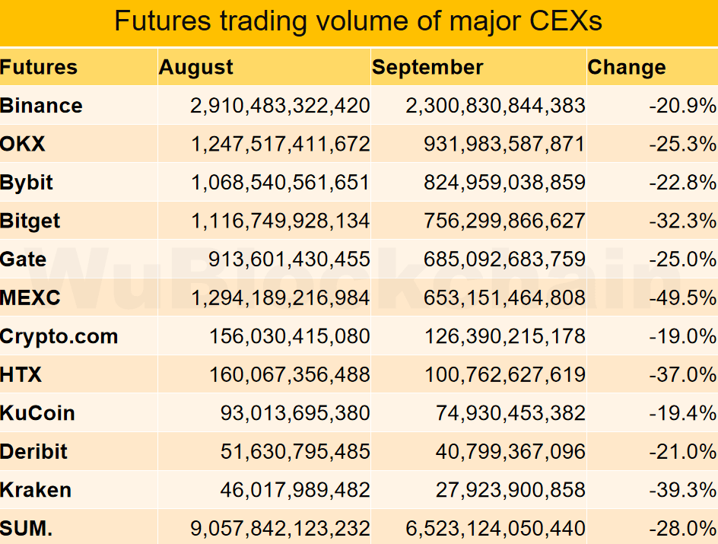
Task: Click the Bitget row label
Action: pyautogui.click(x=30, y=221)
